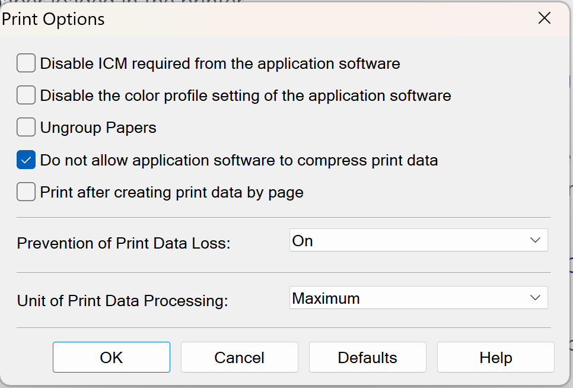Check the Print after creating print data box
573x388 pixels.
click(x=26, y=192)
